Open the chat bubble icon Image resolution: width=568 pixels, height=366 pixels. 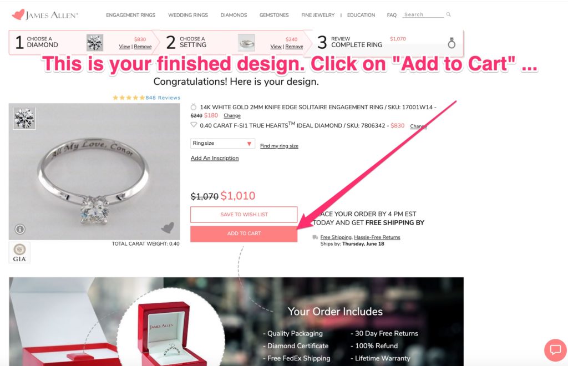555,350
